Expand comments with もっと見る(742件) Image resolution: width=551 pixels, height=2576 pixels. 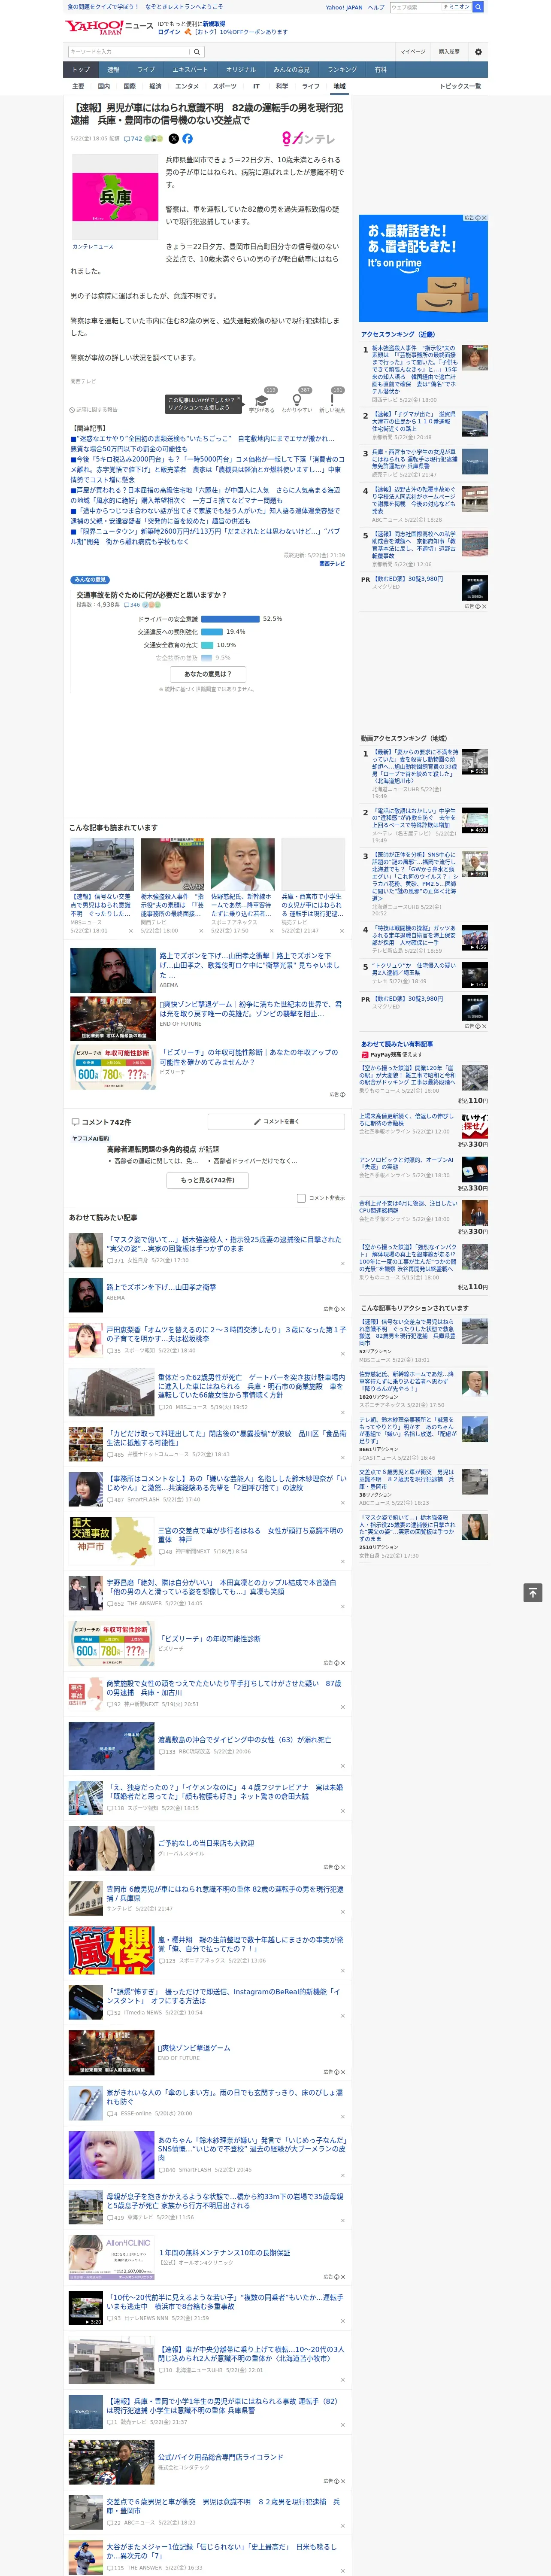coord(208,1180)
